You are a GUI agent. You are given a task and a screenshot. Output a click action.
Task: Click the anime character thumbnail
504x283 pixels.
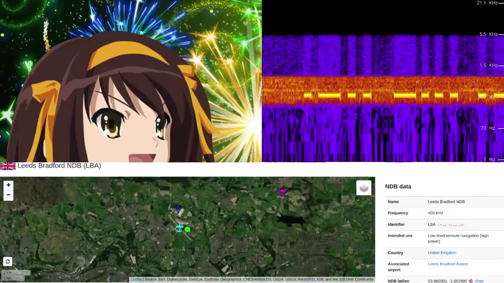click(131, 81)
